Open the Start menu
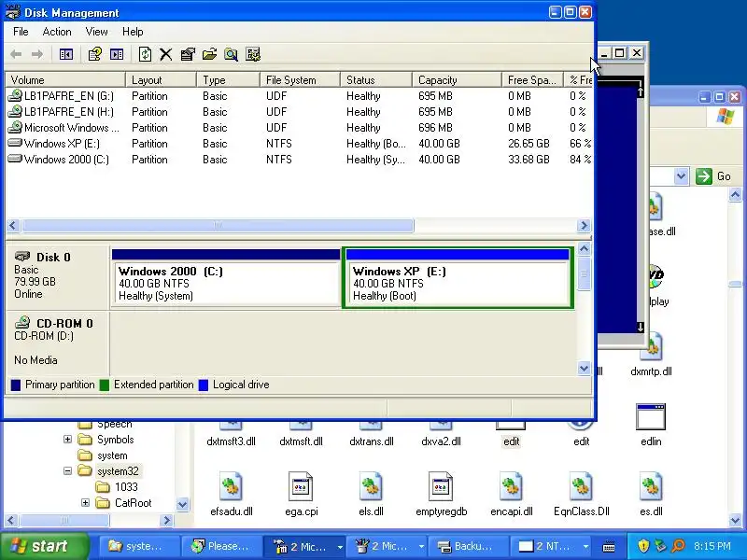Screen dimensions: 747x560 pos(44,546)
